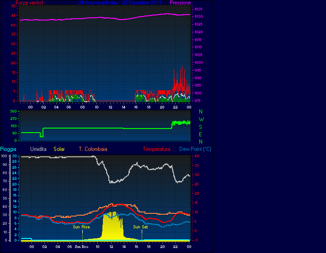Click the orange 'T. Colombaia' legend label
The height and width of the screenshot is (253, 326).
click(93, 149)
